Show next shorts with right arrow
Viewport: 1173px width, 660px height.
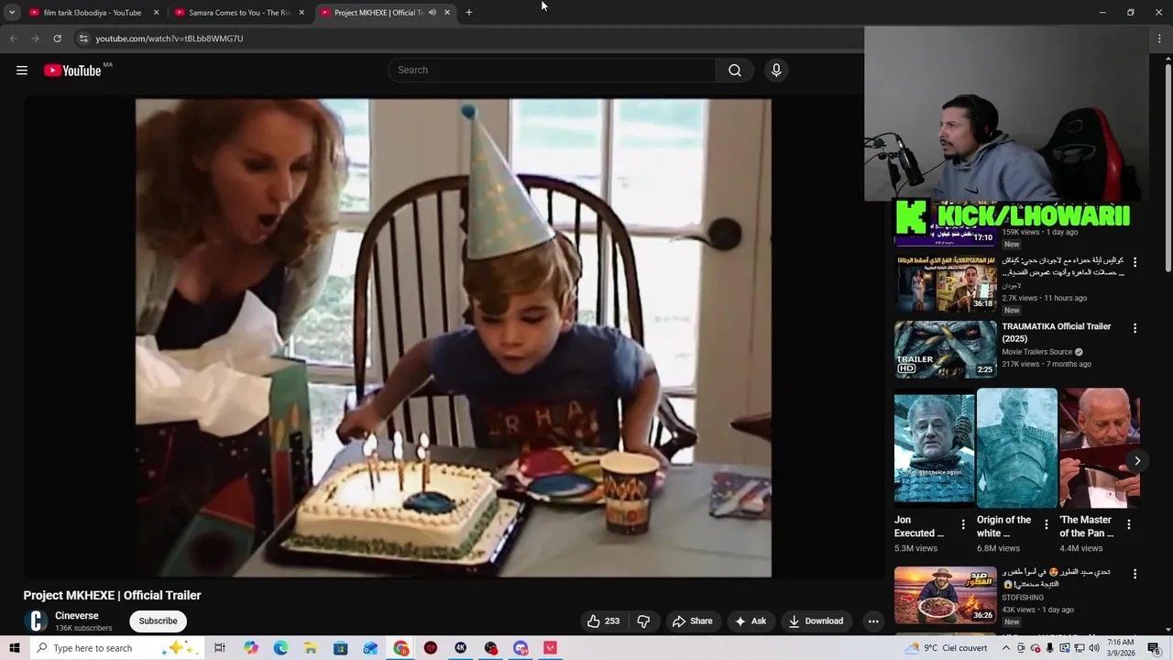point(1137,460)
